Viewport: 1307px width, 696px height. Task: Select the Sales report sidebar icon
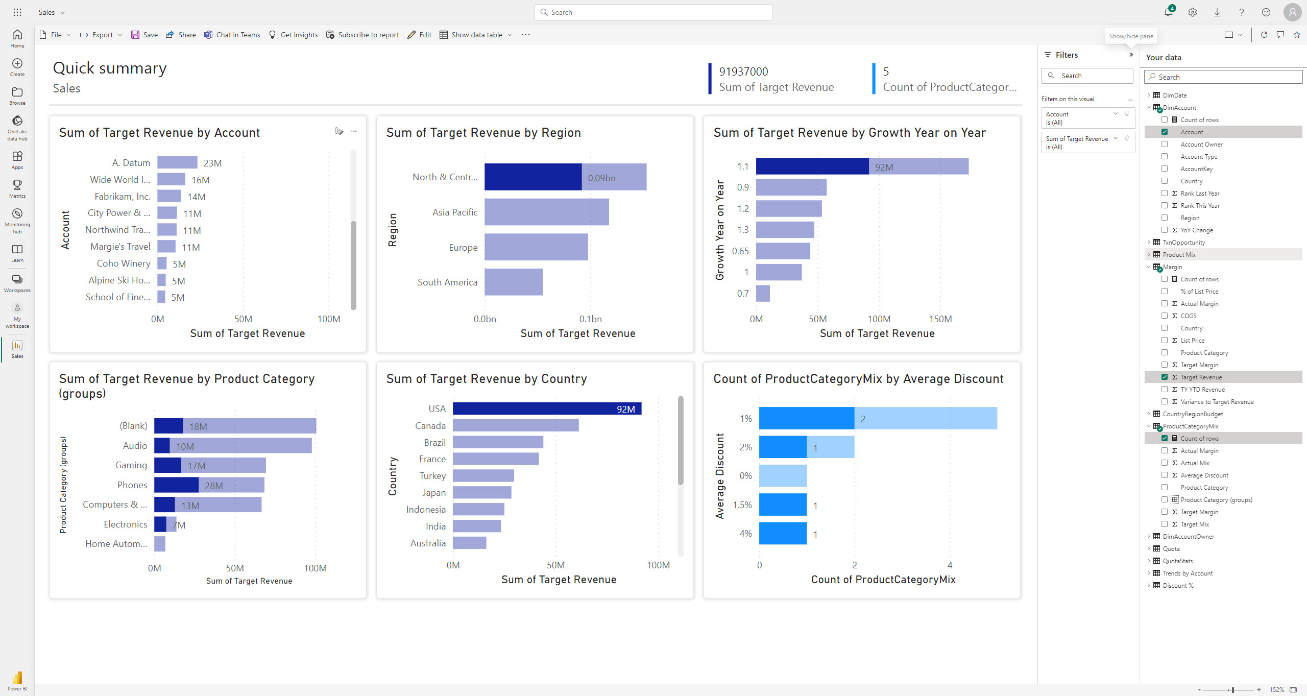pos(17,349)
